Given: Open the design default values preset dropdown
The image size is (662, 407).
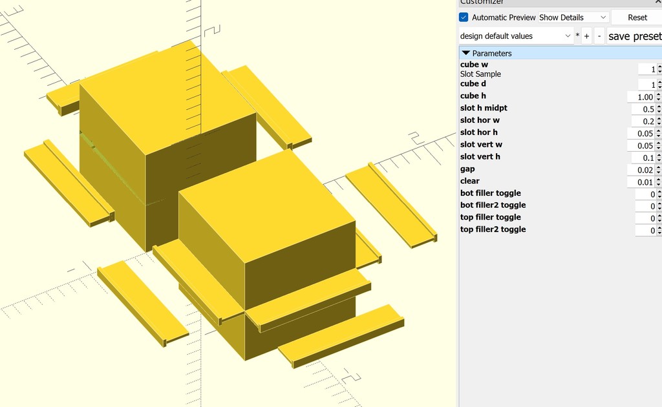Looking at the screenshot, I should (x=567, y=36).
